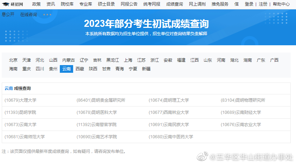Select 河南 province tab
The height and width of the screenshot is (164, 296).
[x=221, y=60]
